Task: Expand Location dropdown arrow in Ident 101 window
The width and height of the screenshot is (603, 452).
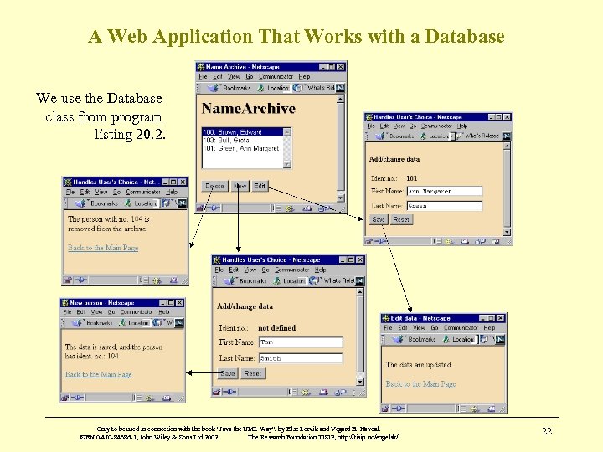Action: click(452, 136)
